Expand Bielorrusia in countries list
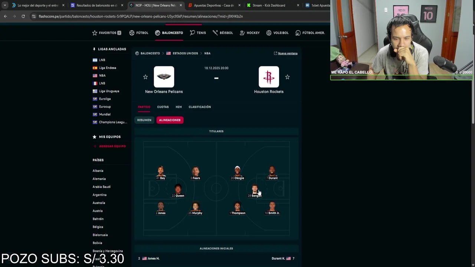 [100, 235]
